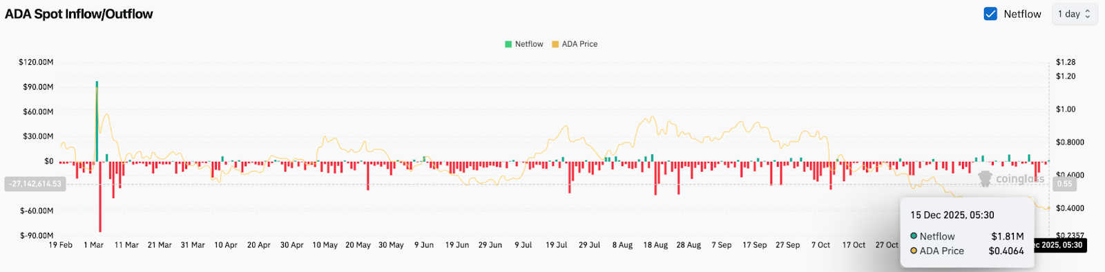Click the stepper arrows beside 1 day

coord(1088,14)
